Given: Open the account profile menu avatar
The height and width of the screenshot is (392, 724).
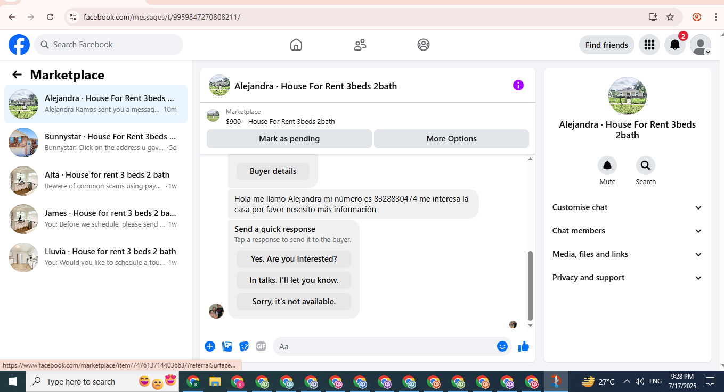Looking at the screenshot, I should point(701,45).
